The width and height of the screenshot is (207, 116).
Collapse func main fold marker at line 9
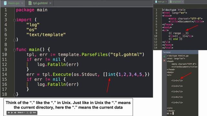[x=15, y=50]
